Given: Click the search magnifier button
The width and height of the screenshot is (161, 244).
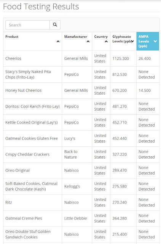Looking at the screenshot, I should click(55, 25).
